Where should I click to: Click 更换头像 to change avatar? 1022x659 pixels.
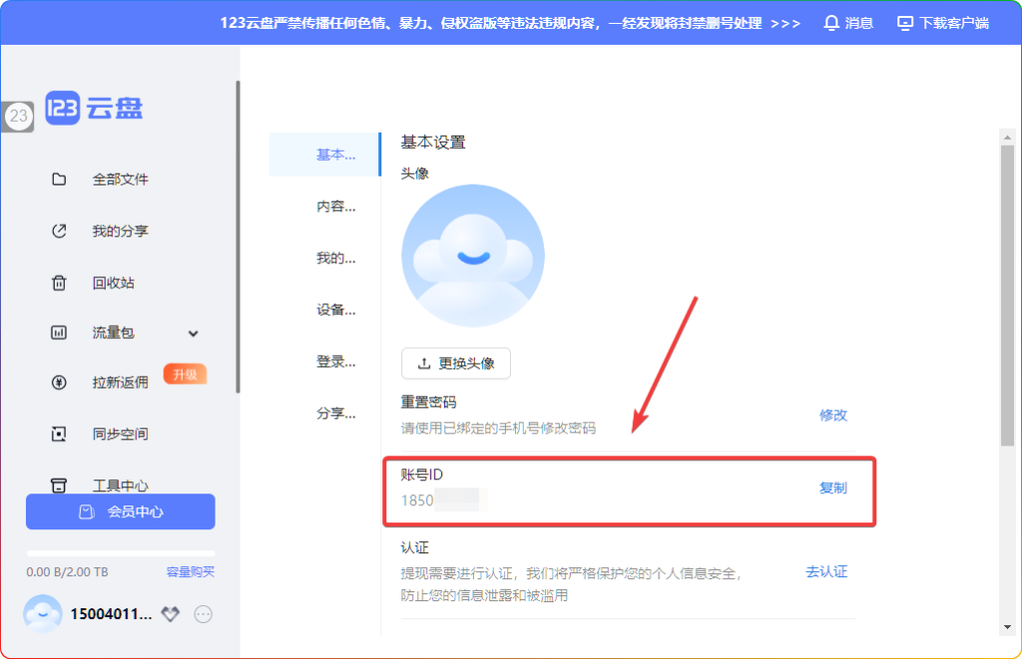[456, 363]
